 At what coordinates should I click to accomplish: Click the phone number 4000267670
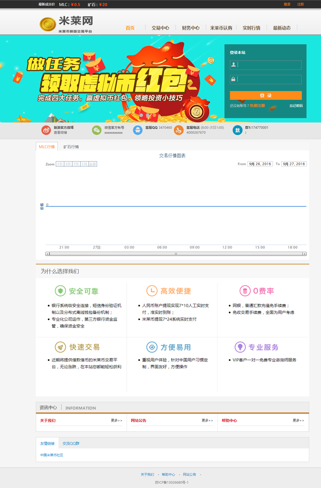point(196,133)
